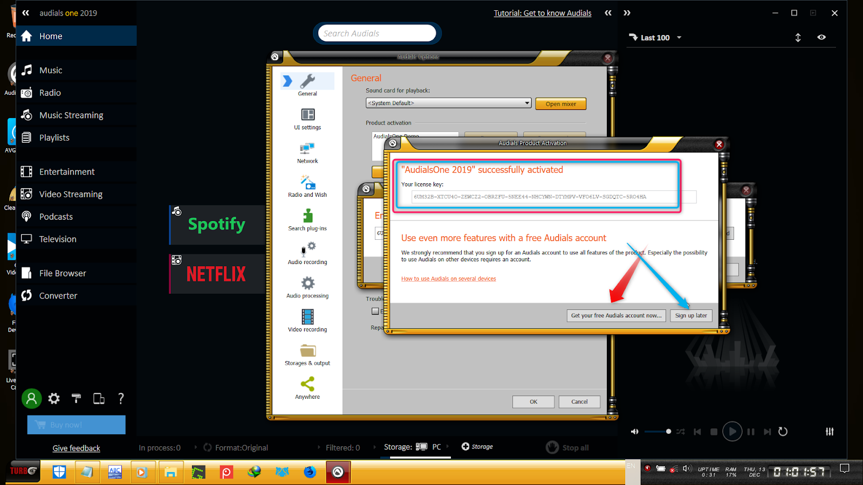Screen dimensions: 863x485
Task: Open the Anywhere options category
Action: click(307, 389)
